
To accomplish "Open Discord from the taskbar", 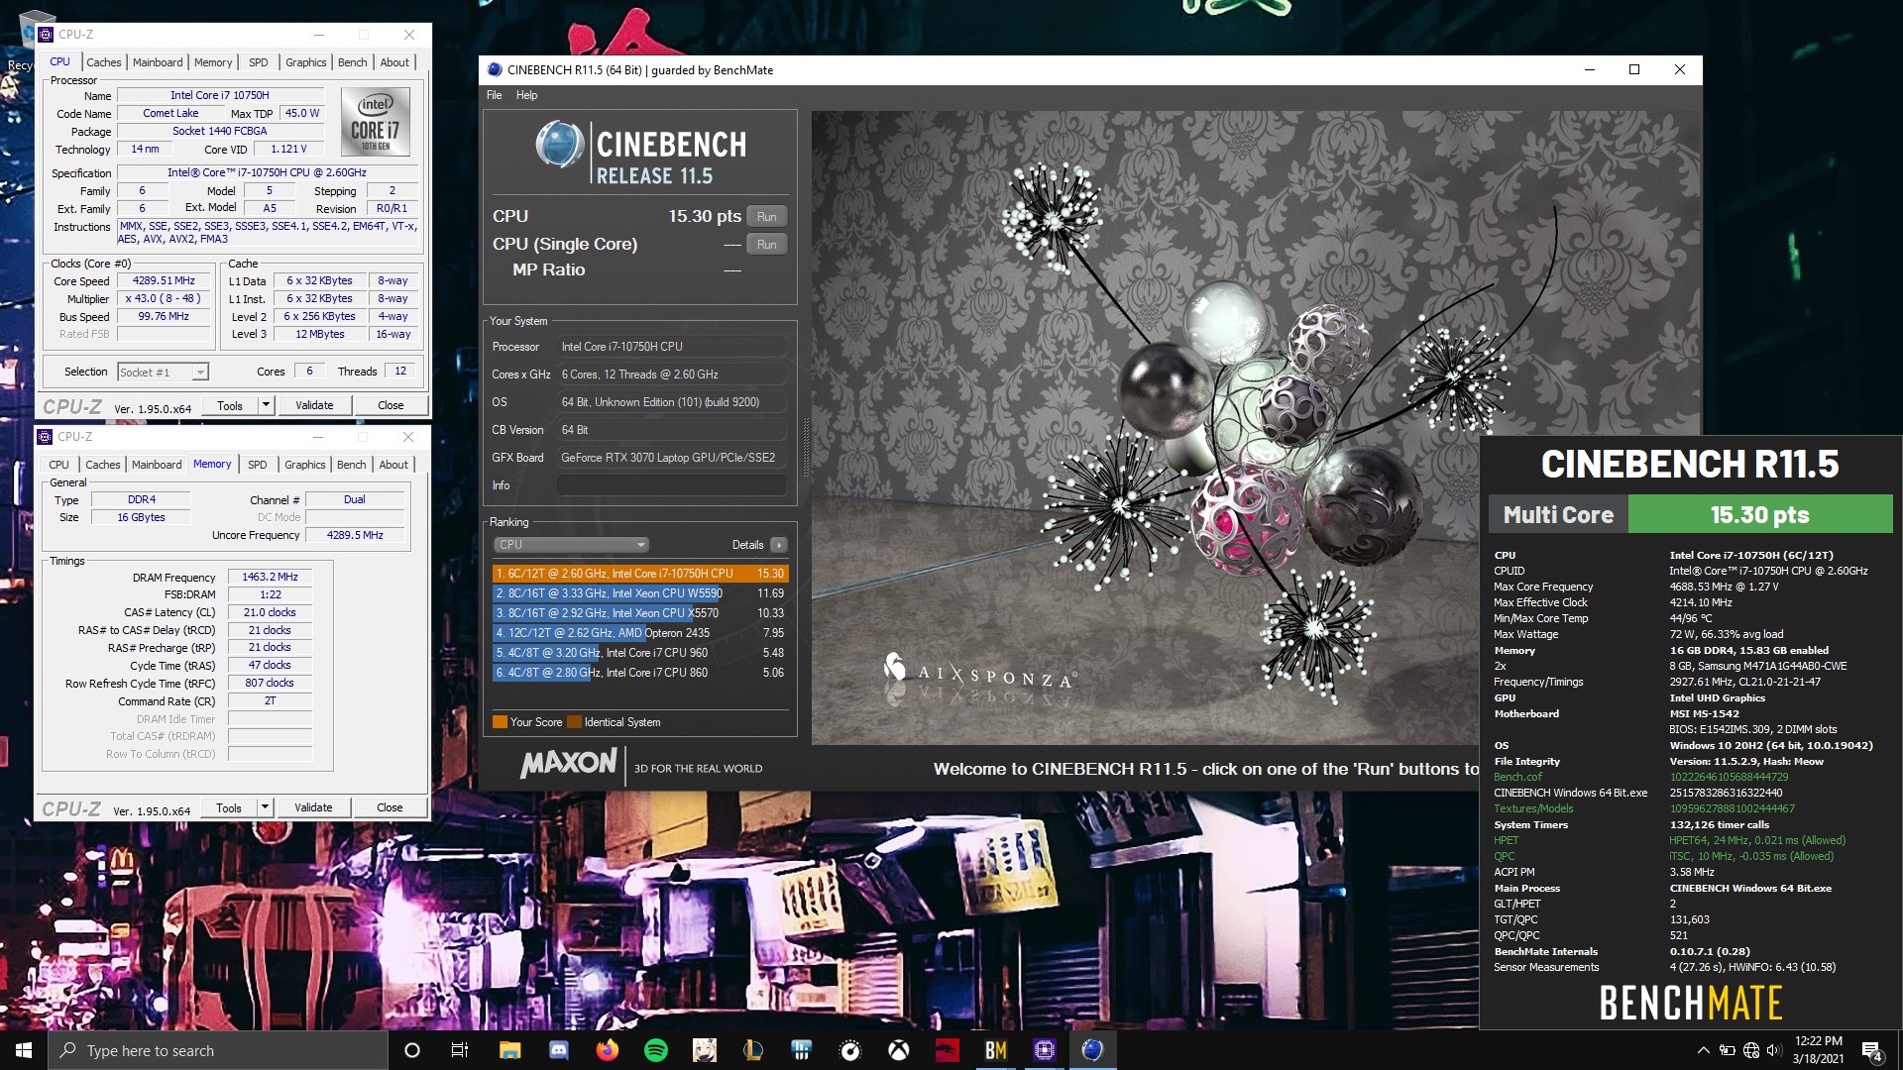I will [x=558, y=1050].
